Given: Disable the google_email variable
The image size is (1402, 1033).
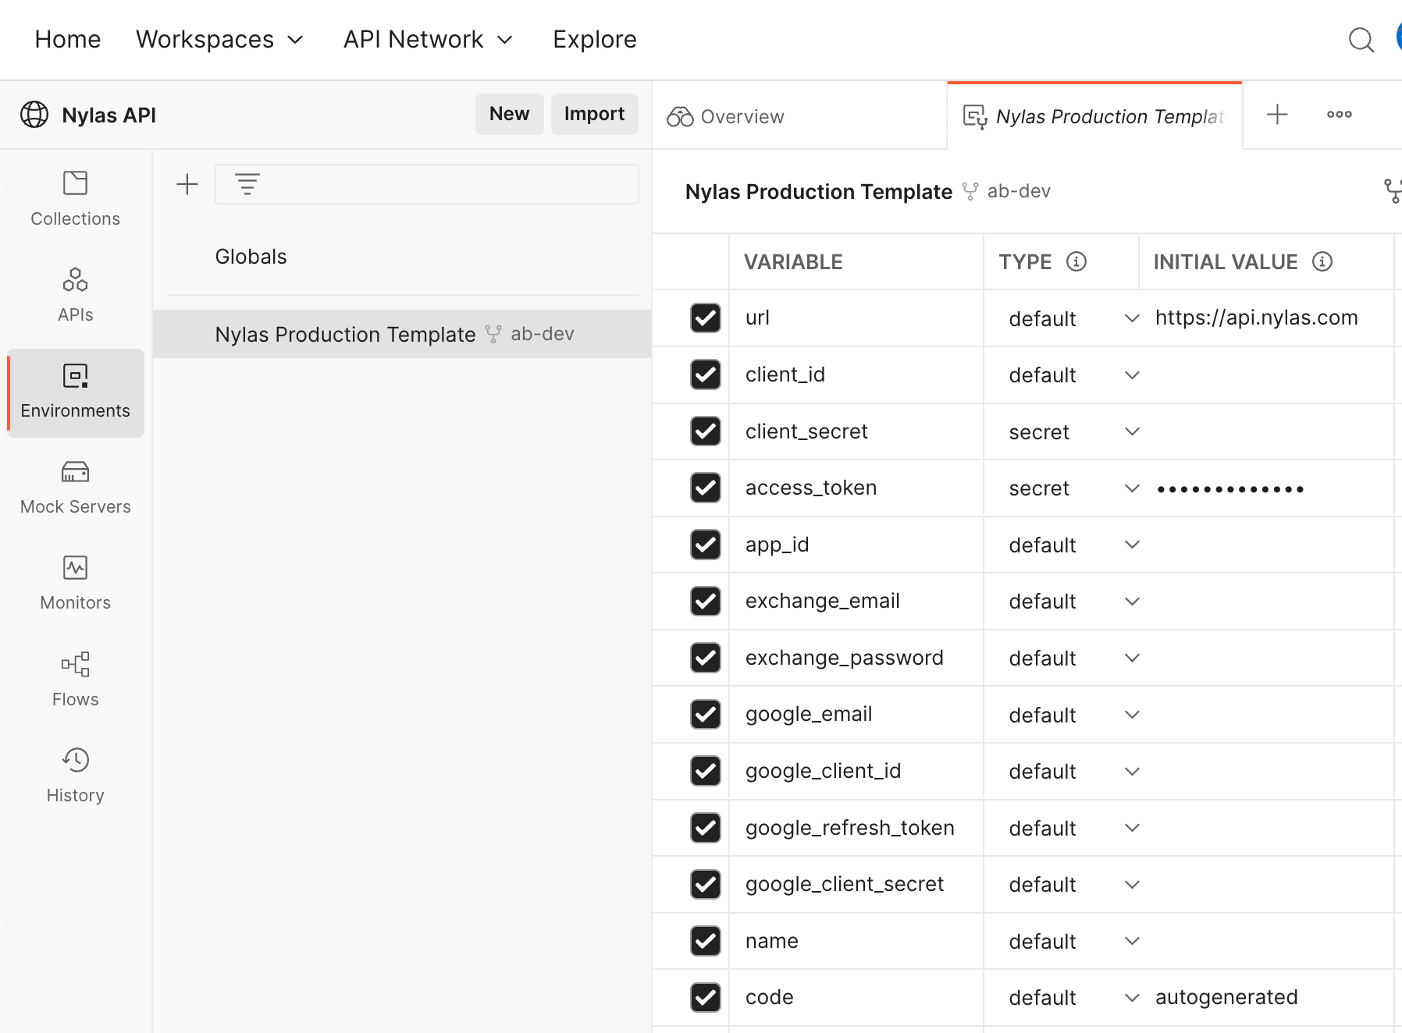Looking at the screenshot, I should [x=705, y=714].
